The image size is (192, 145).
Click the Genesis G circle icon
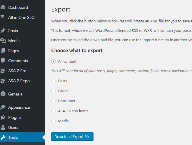(x=3, y=94)
